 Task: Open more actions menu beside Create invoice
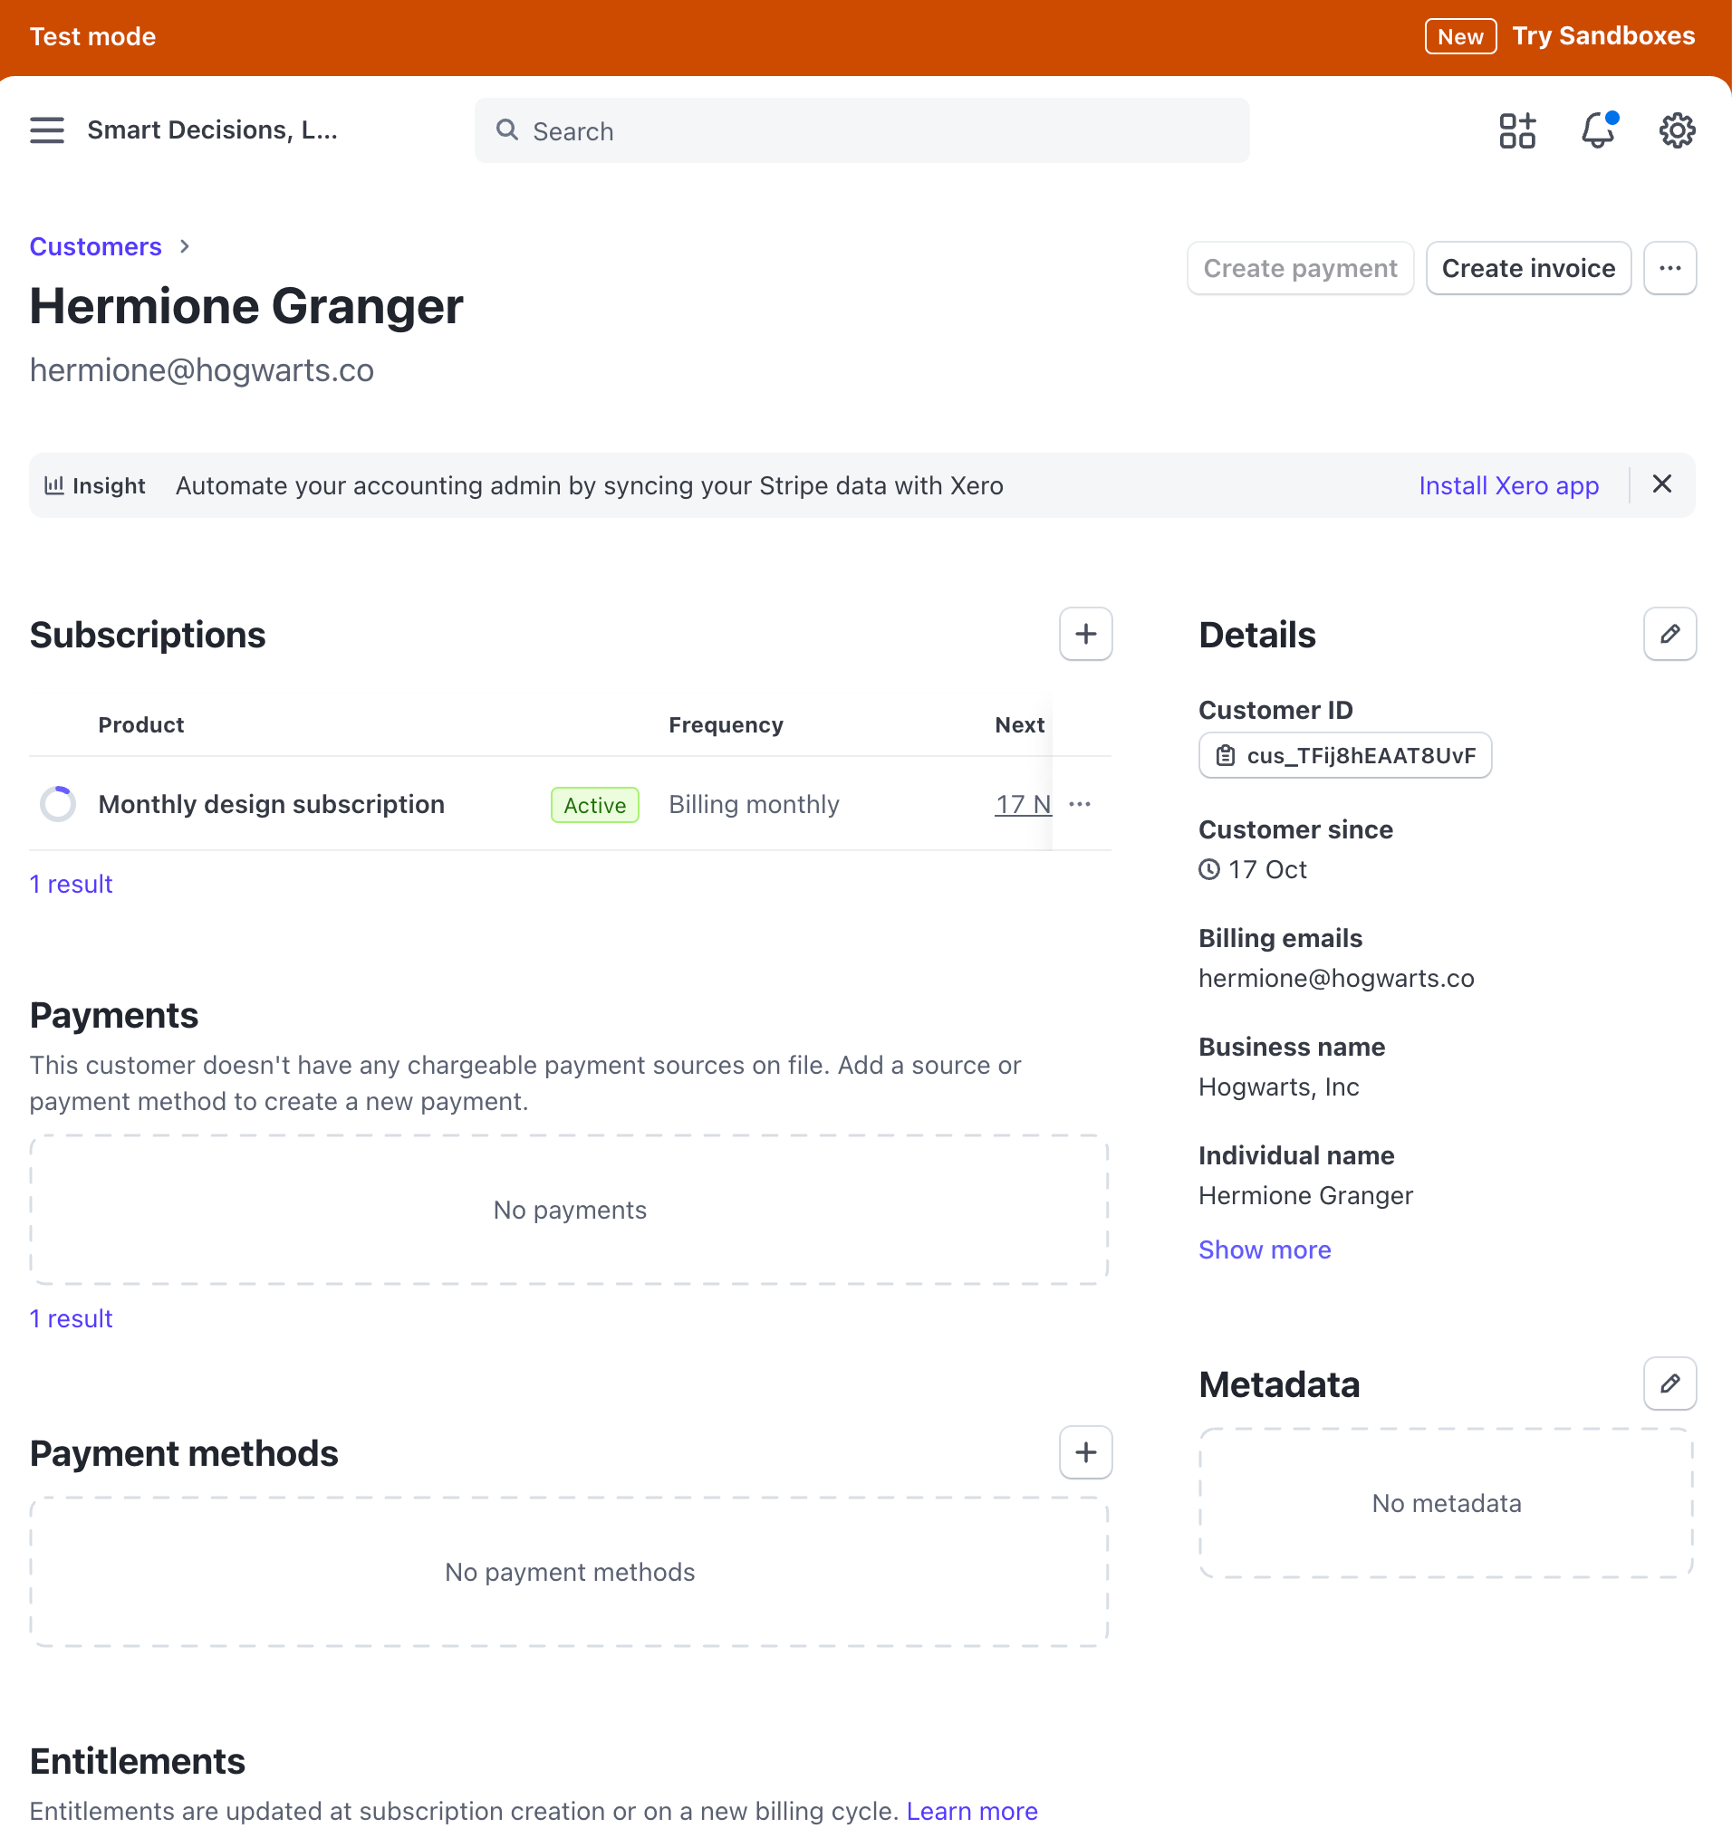pyautogui.click(x=1669, y=268)
